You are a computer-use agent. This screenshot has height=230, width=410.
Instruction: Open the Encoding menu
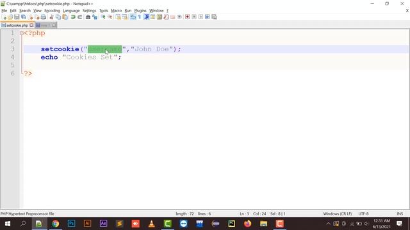pos(52,11)
